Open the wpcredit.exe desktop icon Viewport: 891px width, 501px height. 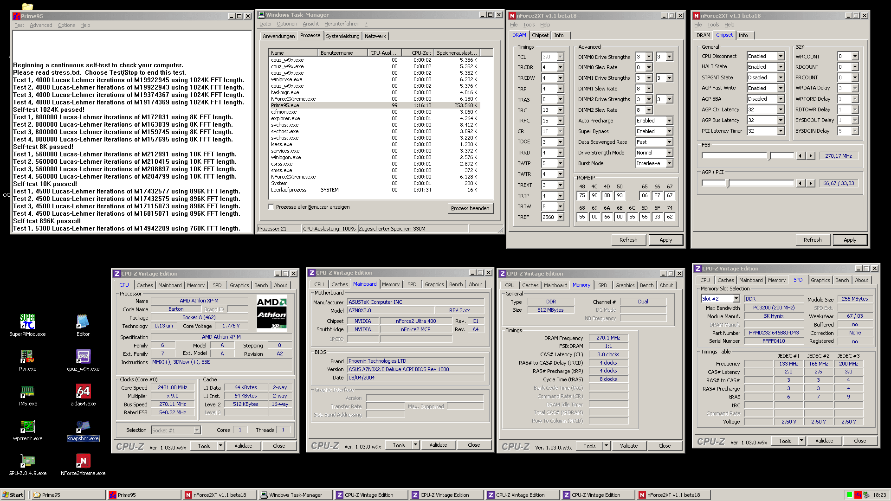(x=27, y=426)
